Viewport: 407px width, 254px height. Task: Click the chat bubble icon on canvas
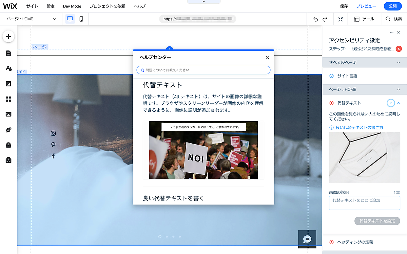307,239
